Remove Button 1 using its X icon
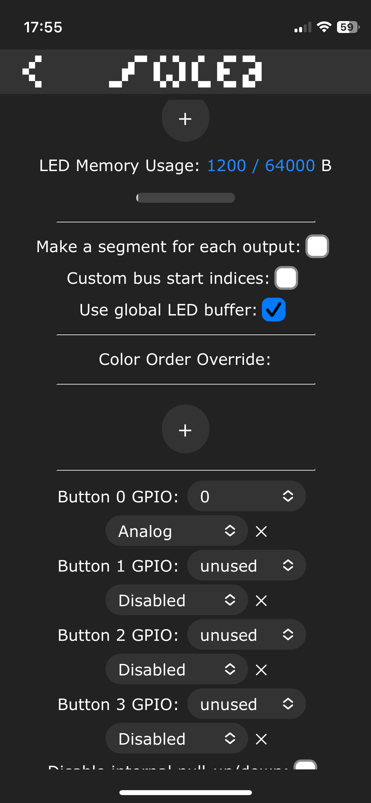 261,601
